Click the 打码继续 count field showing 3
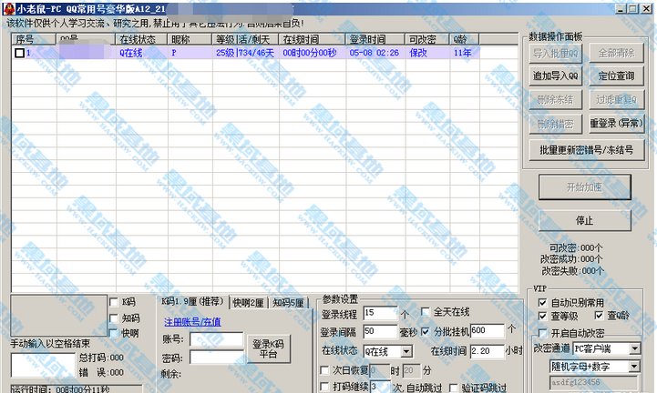The image size is (657, 393). 380,387
